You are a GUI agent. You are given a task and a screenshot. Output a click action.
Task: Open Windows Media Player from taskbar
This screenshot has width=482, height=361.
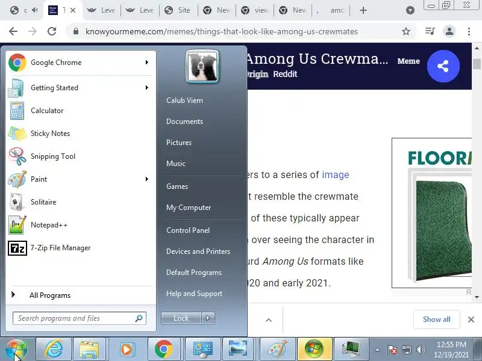[x=127, y=350]
